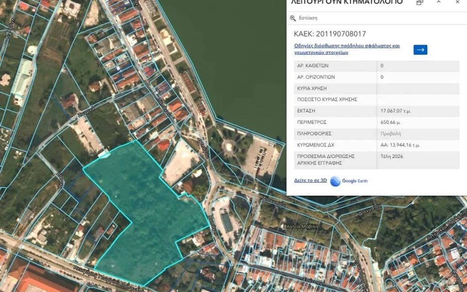Image resolution: width=467 pixels, height=292 pixels.
Task: Select the KAEK 201190708017 heading
Action: 330,34
